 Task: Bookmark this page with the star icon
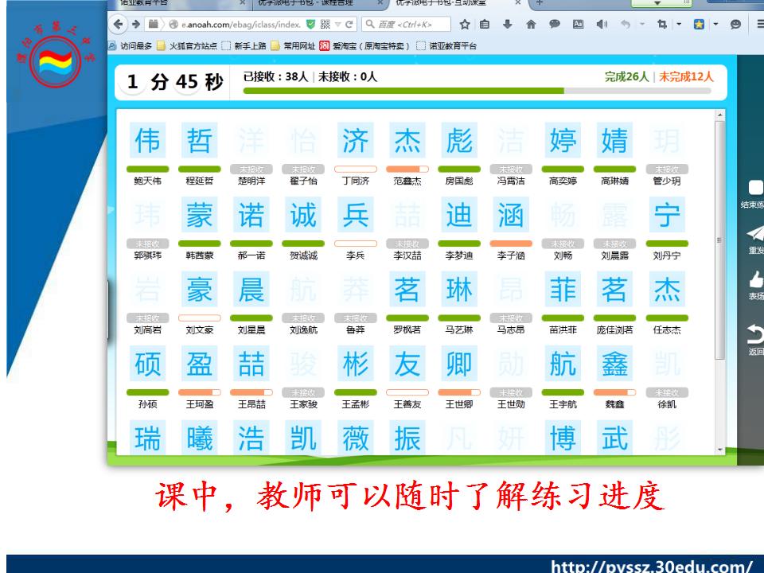[x=464, y=25]
